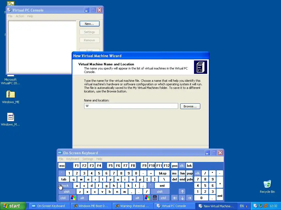Click the Browse... button in wizard
Image resolution: width=281 pixels, height=210 pixels.
[190, 106]
